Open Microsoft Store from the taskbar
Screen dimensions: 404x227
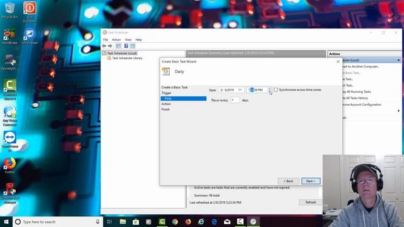click(x=136, y=221)
